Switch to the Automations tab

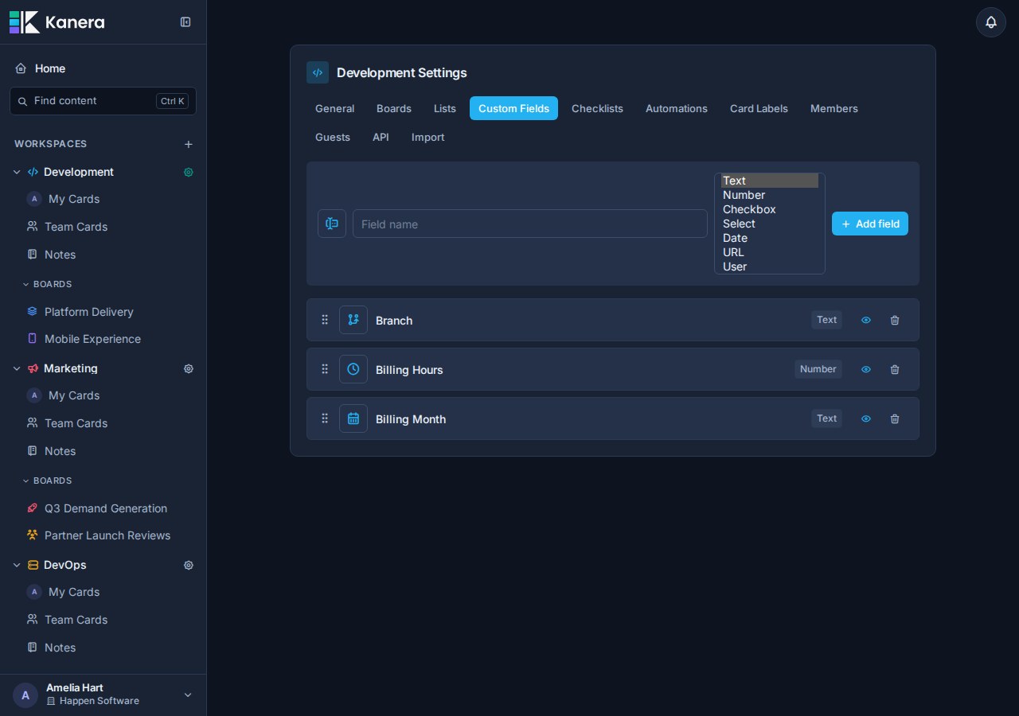pyautogui.click(x=677, y=108)
